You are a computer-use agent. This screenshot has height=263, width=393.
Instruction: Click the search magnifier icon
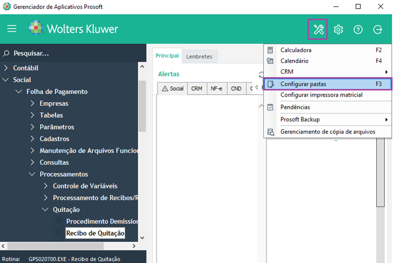tap(6, 53)
